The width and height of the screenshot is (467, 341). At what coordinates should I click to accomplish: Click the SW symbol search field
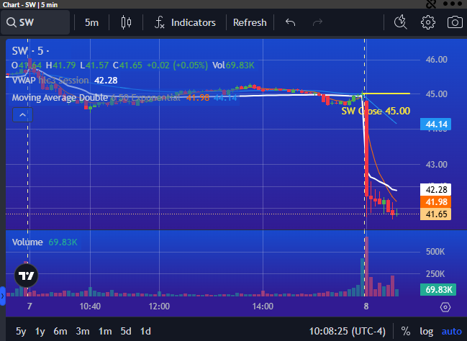pyautogui.click(x=35, y=22)
